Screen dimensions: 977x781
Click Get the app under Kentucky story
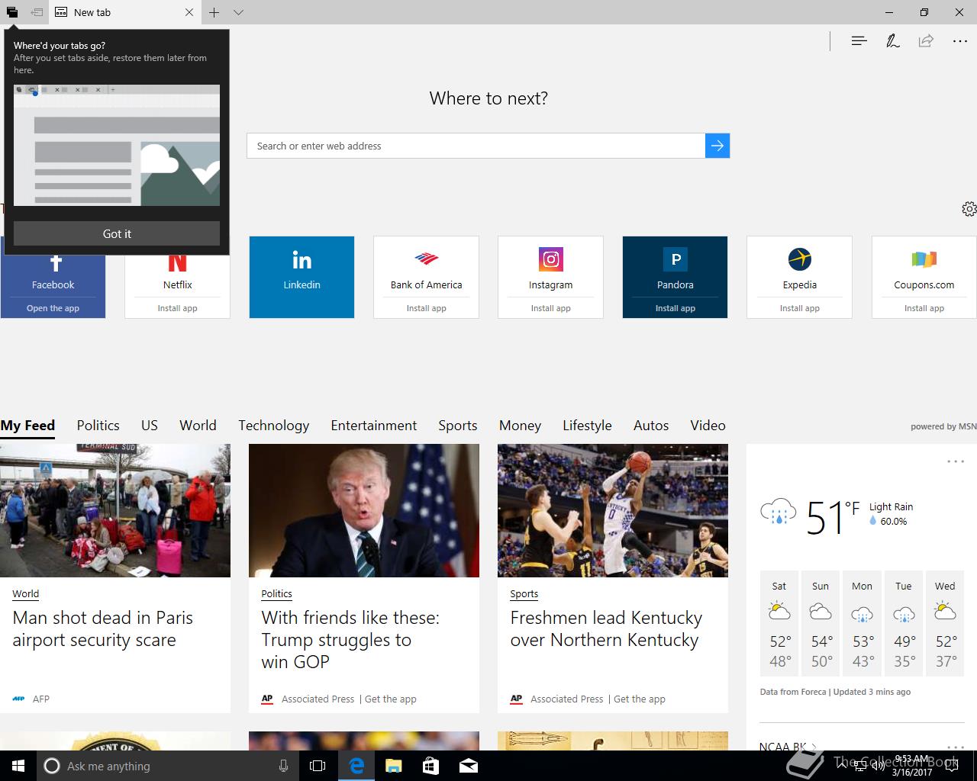[640, 699]
